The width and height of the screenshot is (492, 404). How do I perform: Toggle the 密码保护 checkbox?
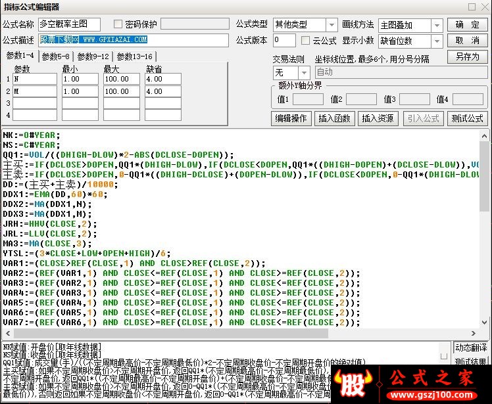118,24
